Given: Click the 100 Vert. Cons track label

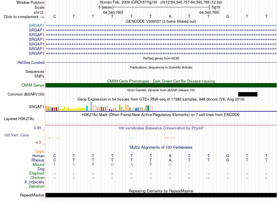Looking at the screenshot, I should click(x=16, y=135).
